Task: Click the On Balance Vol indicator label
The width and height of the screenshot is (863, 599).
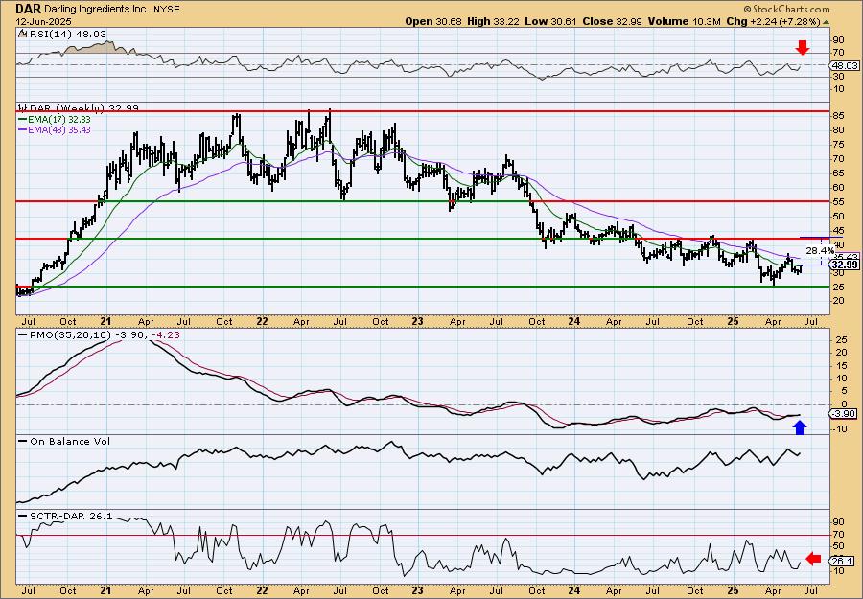Action: (70, 441)
